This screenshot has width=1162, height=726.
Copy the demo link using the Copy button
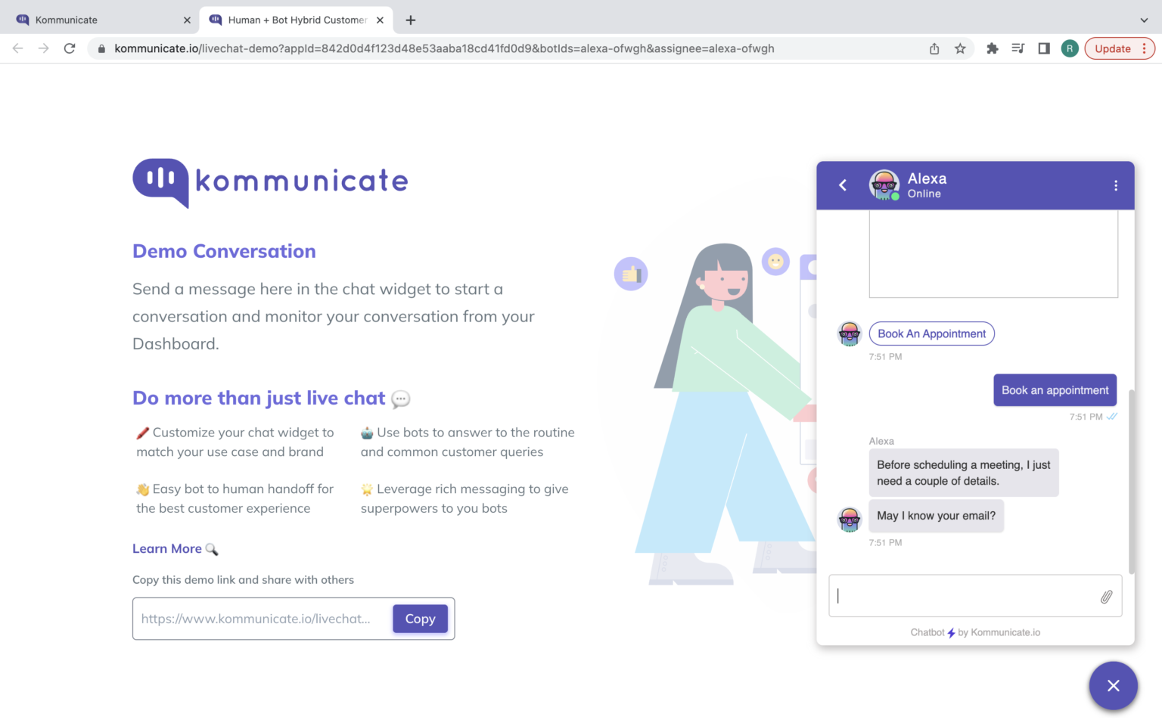pos(420,619)
